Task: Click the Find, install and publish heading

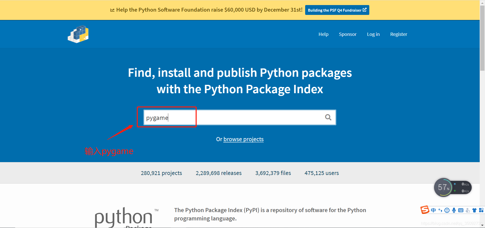Action: point(240,81)
